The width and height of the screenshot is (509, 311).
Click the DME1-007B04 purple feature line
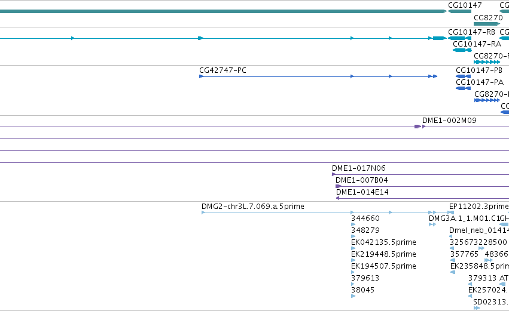[422, 186]
